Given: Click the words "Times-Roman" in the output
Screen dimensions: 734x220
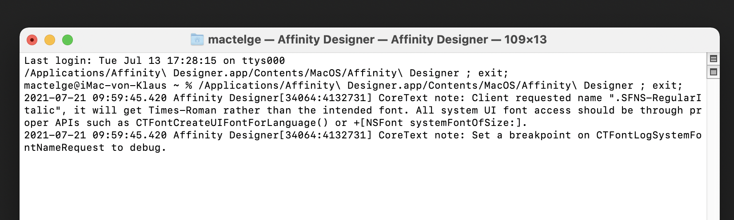Looking at the screenshot, I should pyautogui.click(x=183, y=110).
